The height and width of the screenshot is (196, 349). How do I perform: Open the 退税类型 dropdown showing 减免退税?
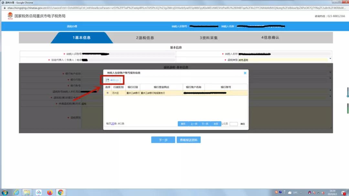[330, 59]
